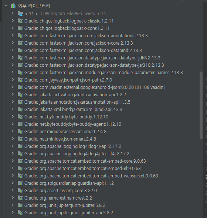The image size is (207, 218).
Task: Expand jackson-databind:2.13.3 library
Action: pyautogui.click(x=13, y=50)
